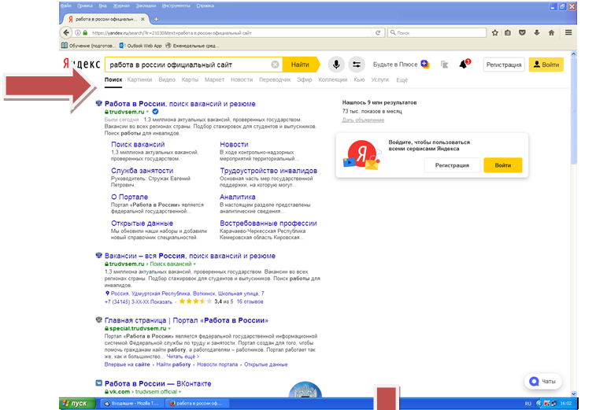607x410 pixels.
Task: Click the yellow Найти search button
Action: point(301,65)
